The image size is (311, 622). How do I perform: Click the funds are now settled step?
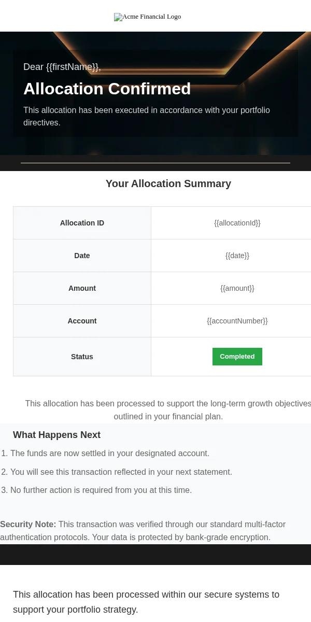pyautogui.click(x=110, y=454)
